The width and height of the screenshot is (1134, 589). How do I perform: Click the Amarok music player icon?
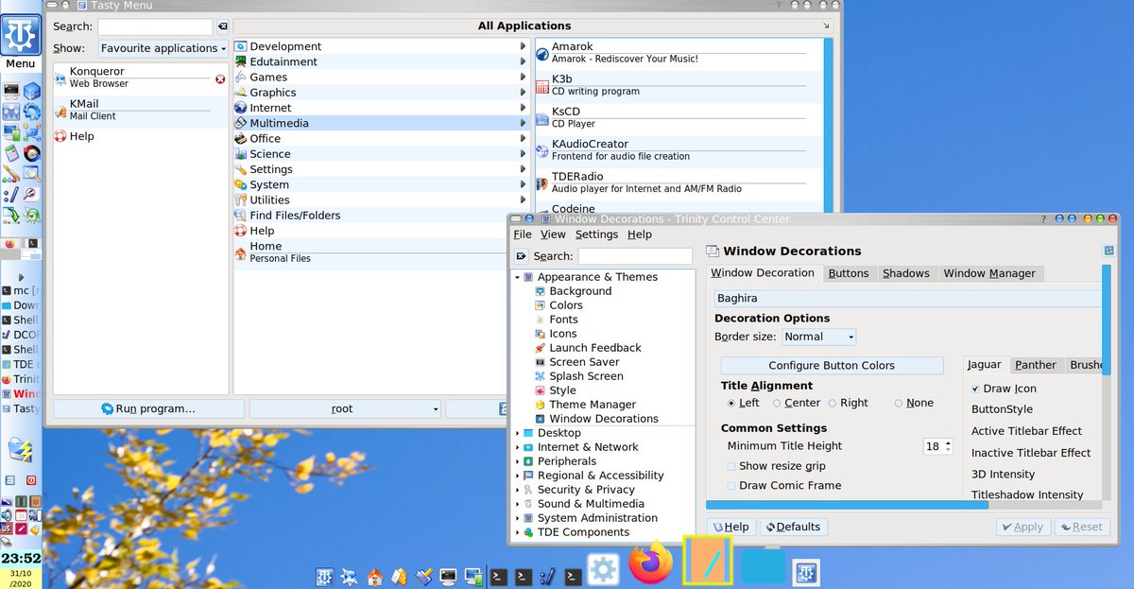pyautogui.click(x=542, y=53)
